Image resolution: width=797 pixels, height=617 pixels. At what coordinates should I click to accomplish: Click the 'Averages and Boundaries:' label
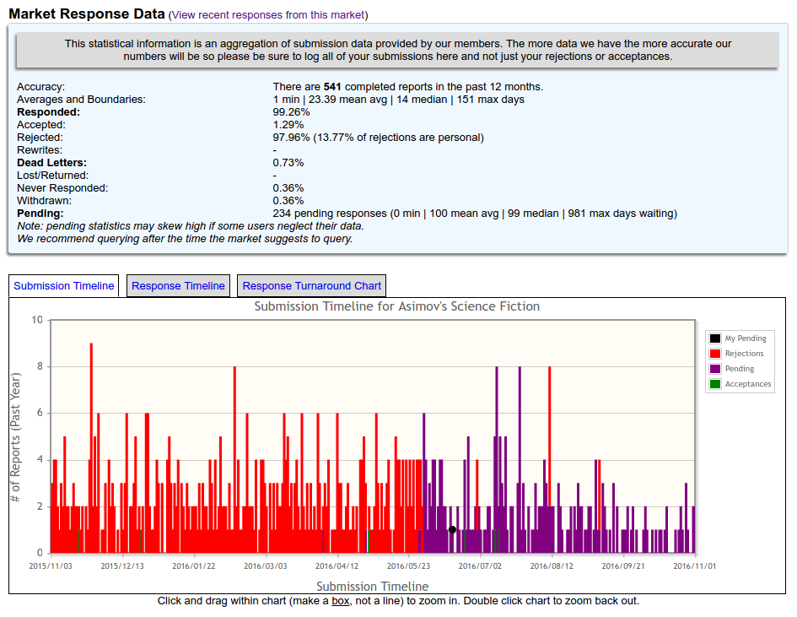(81, 100)
